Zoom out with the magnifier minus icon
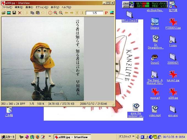Image resolution: width=187 pixels, height=140 pixels. [x=61, y=13]
